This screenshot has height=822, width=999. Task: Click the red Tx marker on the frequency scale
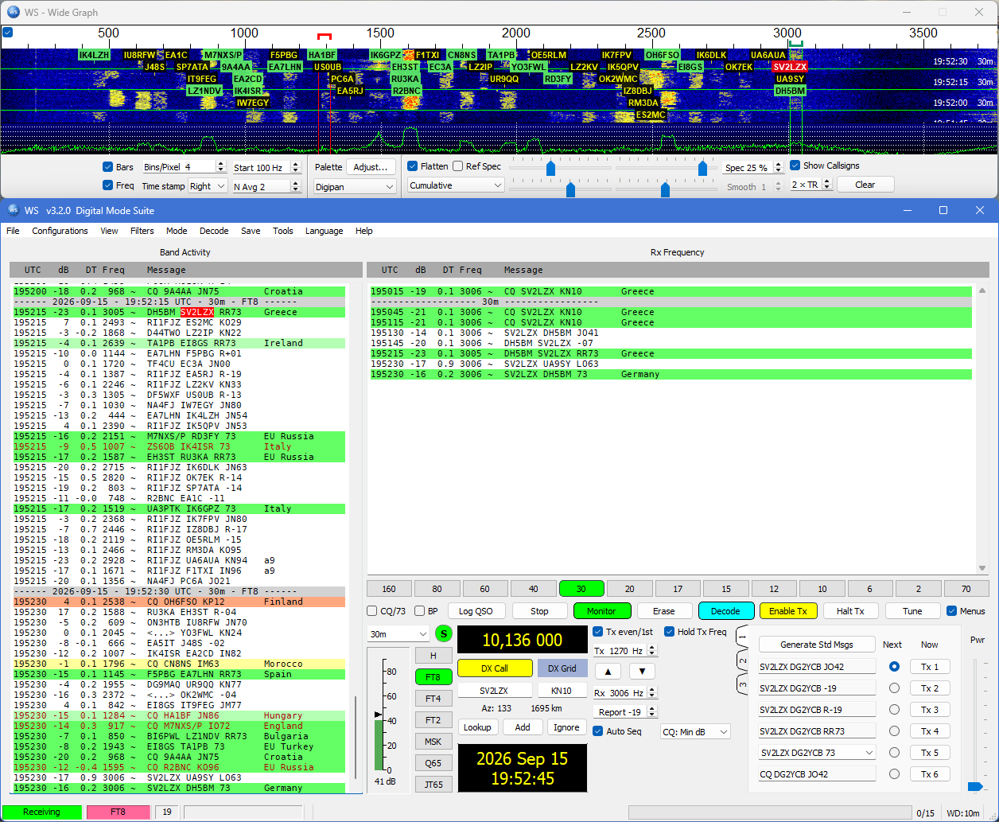pos(324,37)
